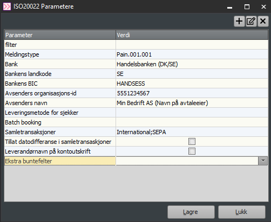This screenshot has width=271, height=222.
Task: Enable Tillat datodifferanse i samletransaskjoner checkbox
Action: click(192, 142)
